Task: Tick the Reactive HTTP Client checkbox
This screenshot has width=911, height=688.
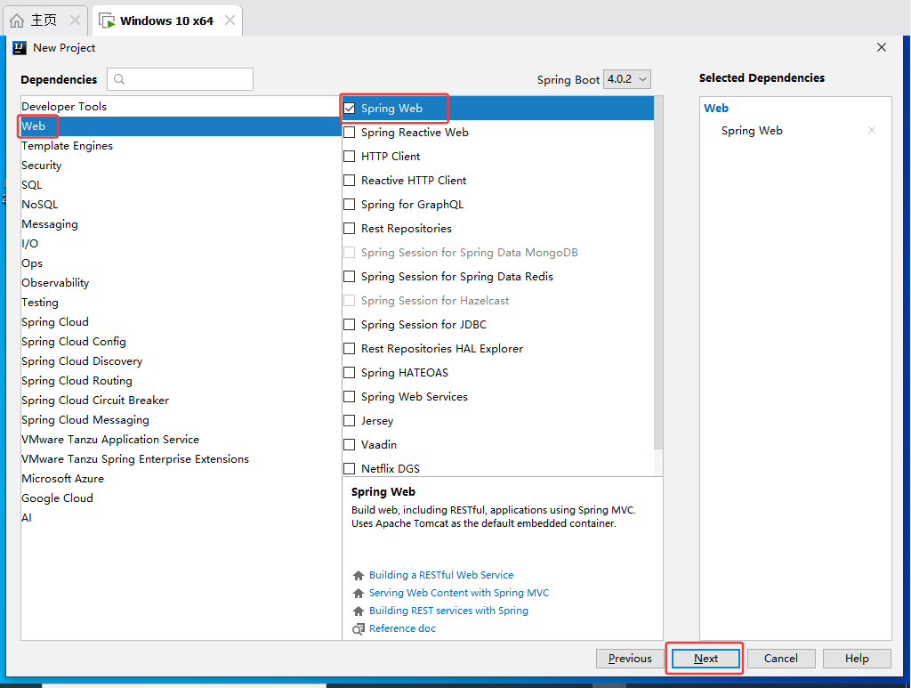Action: coord(349,180)
